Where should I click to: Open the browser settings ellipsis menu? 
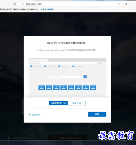pos(133,4)
